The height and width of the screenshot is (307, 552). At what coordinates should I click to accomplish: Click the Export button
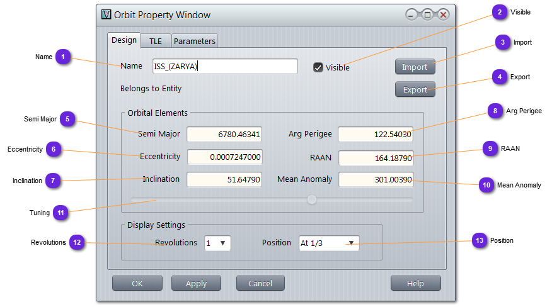point(415,89)
